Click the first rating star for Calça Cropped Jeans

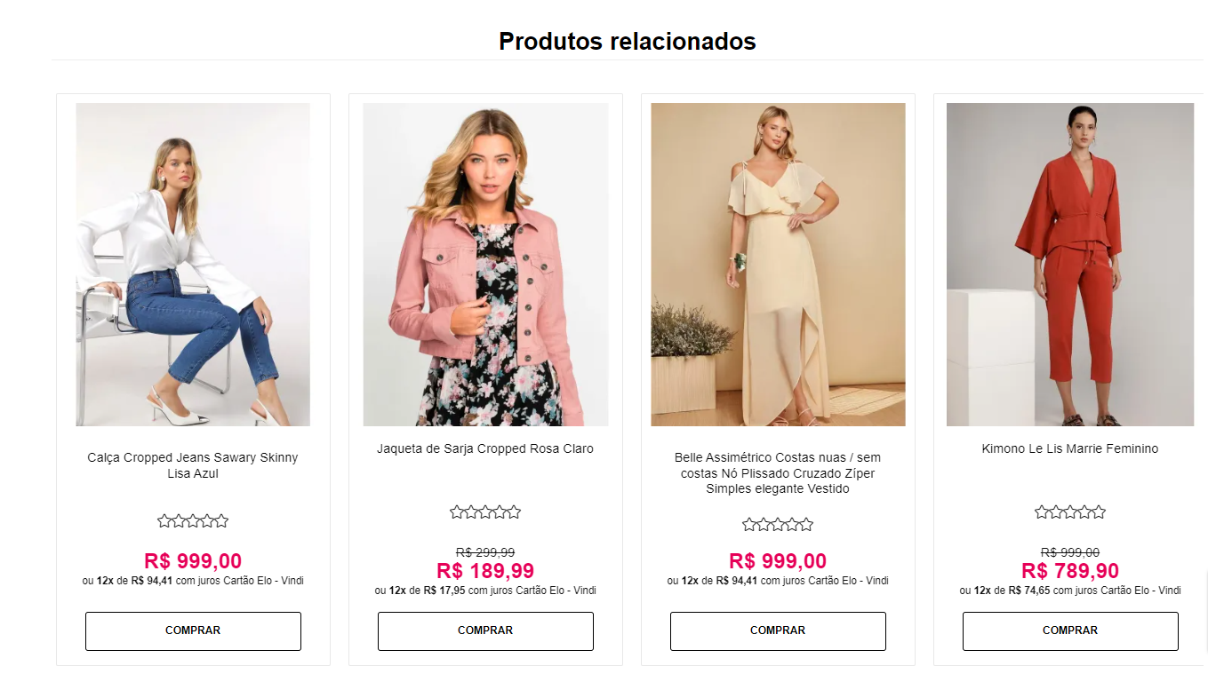coord(164,521)
